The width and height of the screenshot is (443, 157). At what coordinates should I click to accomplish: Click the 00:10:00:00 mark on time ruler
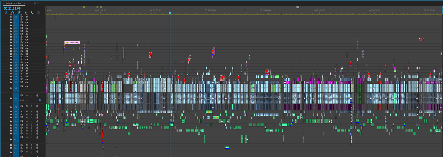coord(155,10)
